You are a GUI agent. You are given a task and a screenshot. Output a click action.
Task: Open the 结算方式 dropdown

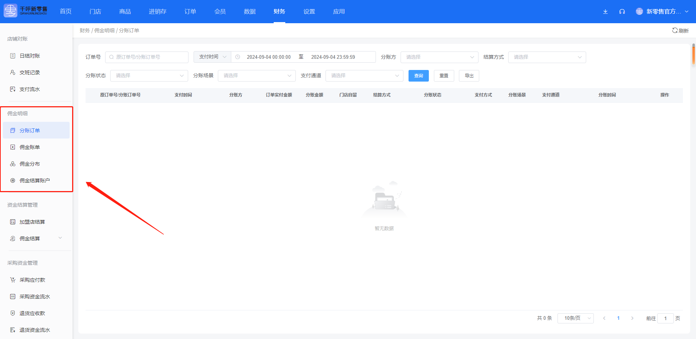point(547,57)
